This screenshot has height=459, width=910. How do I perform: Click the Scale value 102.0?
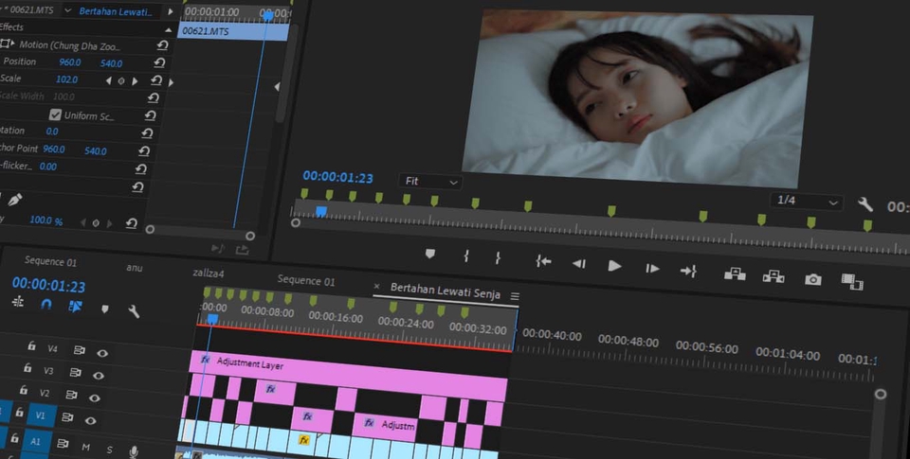pyautogui.click(x=66, y=79)
